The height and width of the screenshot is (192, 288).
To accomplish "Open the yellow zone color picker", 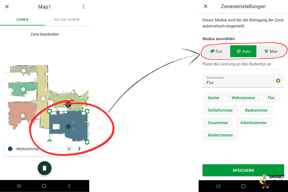I will point(278,81).
